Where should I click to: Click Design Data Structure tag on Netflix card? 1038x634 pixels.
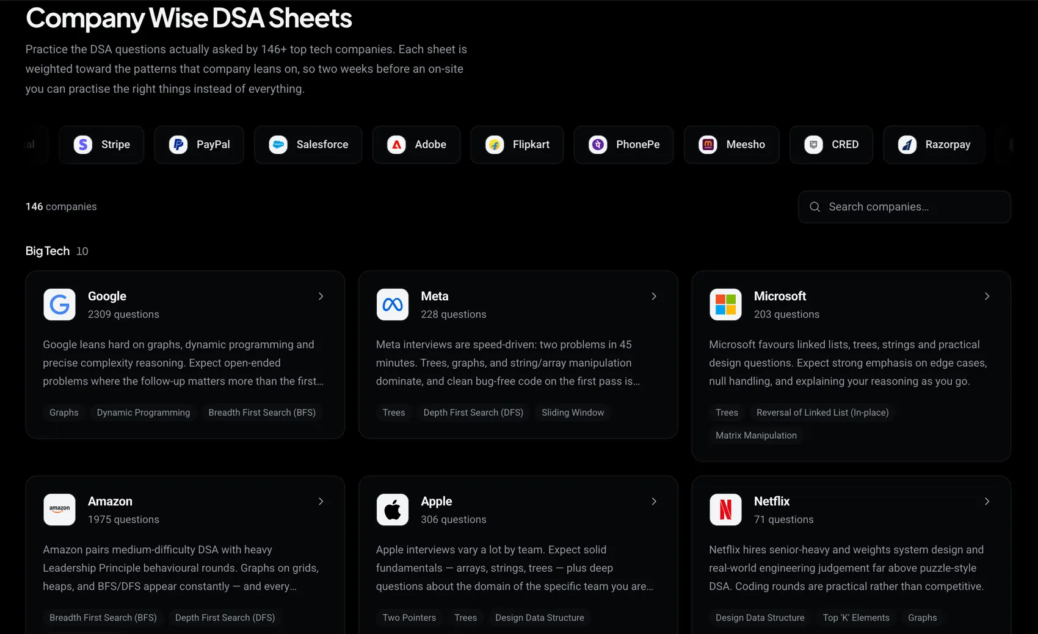(x=760, y=618)
